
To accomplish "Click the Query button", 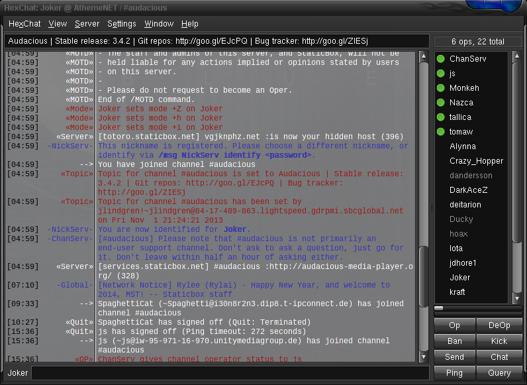I will (499, 373).
